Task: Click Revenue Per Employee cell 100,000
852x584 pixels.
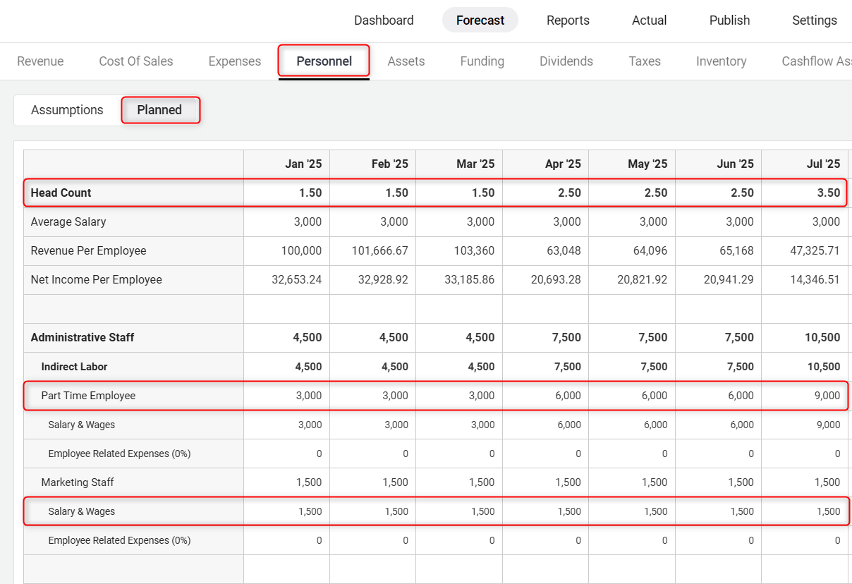Action: 300,250
